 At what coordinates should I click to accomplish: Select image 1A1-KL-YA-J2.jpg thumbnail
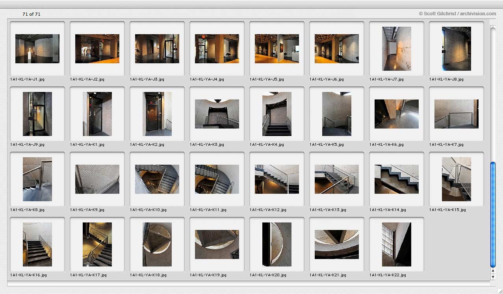[97, 49]
